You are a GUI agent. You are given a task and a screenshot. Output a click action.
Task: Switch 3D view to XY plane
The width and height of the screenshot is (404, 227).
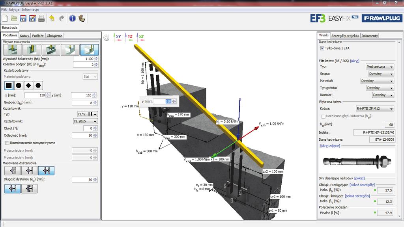[117, 37]
